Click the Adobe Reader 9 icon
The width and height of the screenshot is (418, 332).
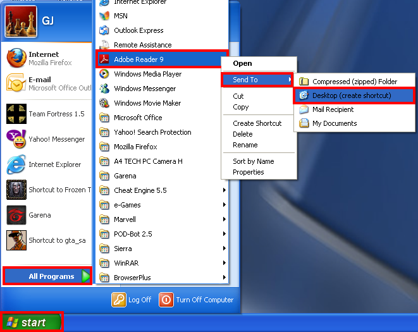pos(104,59)
